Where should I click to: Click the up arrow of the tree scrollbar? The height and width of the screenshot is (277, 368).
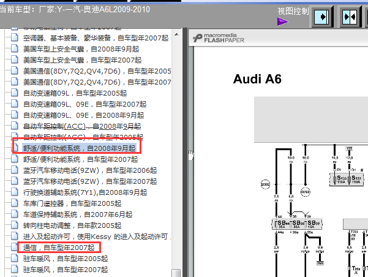(176, 35)
